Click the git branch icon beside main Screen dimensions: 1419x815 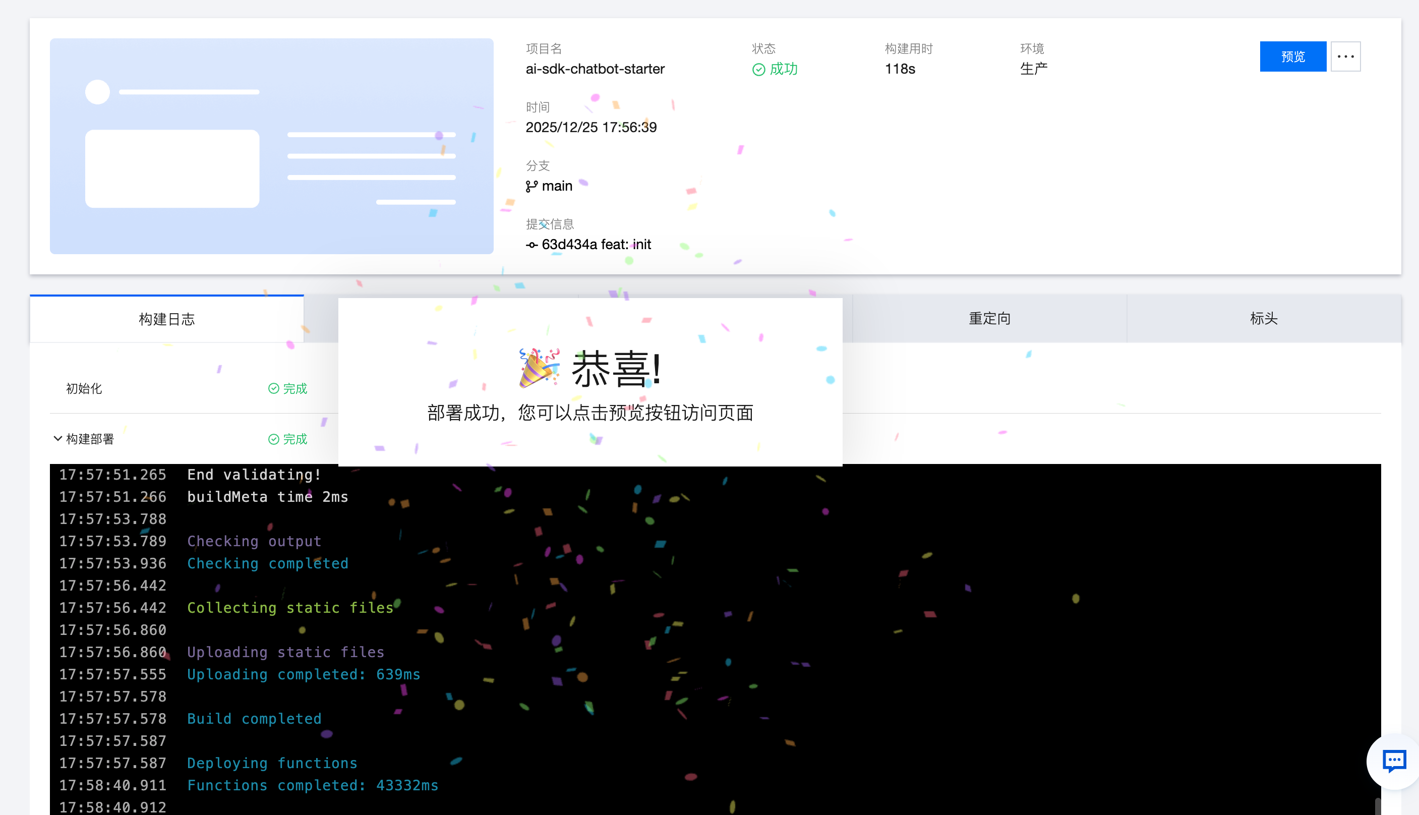point(531,187)
